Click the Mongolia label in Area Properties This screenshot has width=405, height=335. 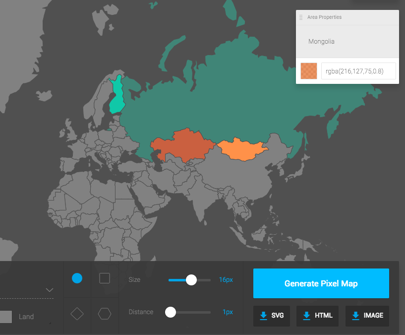point(321,41)
